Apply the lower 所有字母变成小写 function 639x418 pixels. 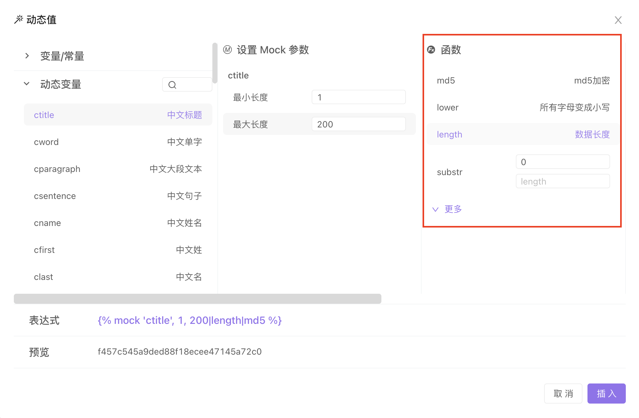(523, 108)
